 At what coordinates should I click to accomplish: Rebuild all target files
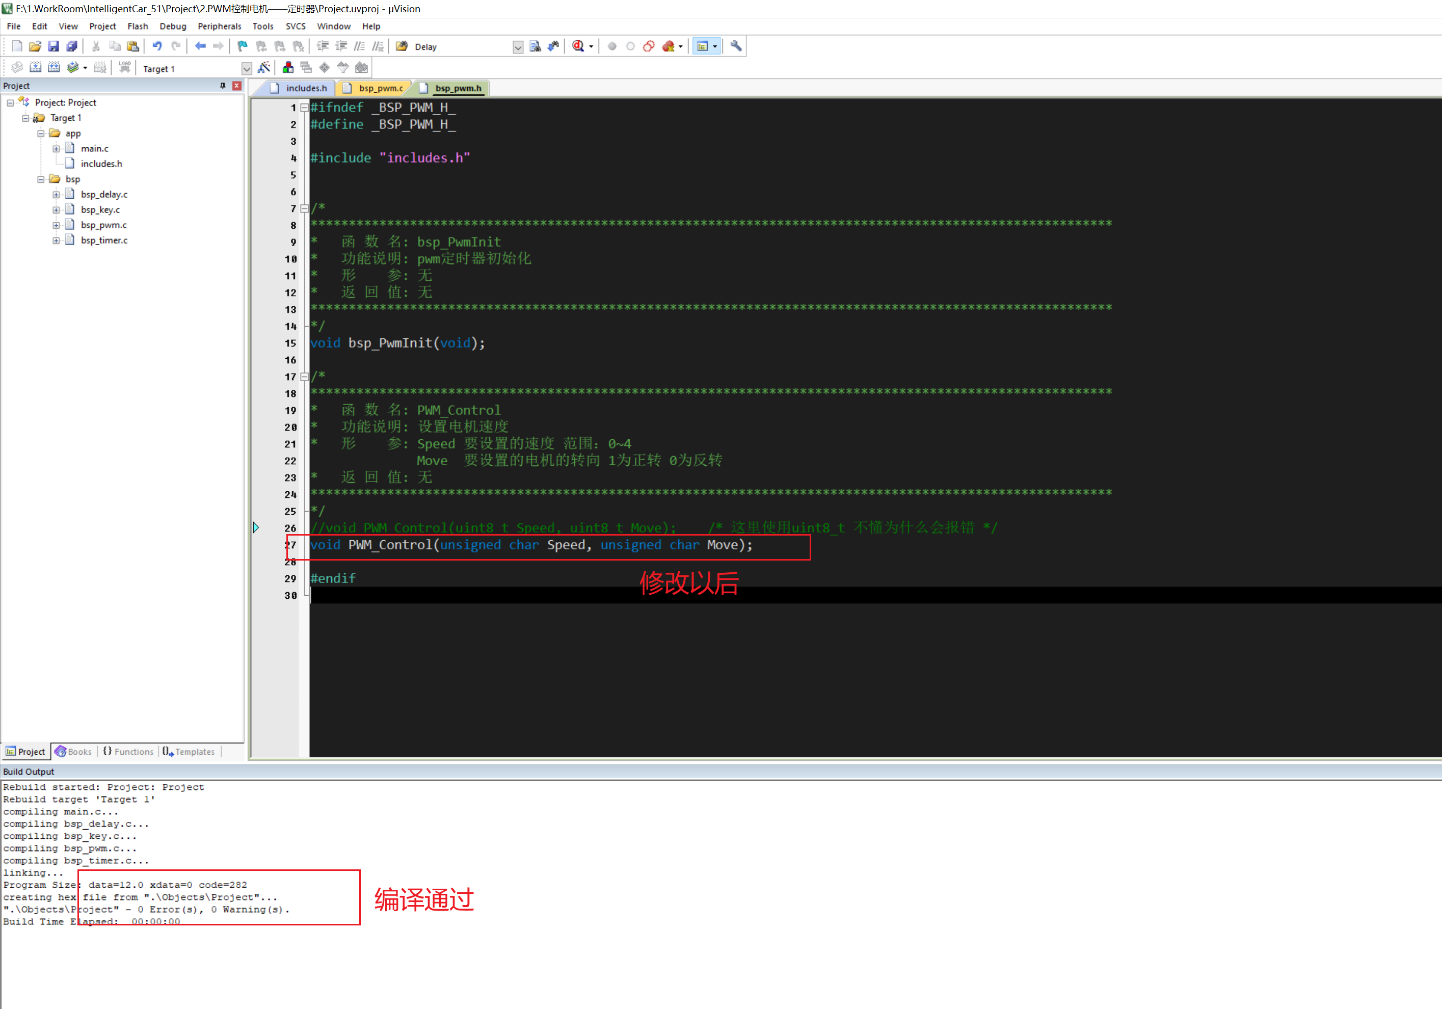pos(54,67)
